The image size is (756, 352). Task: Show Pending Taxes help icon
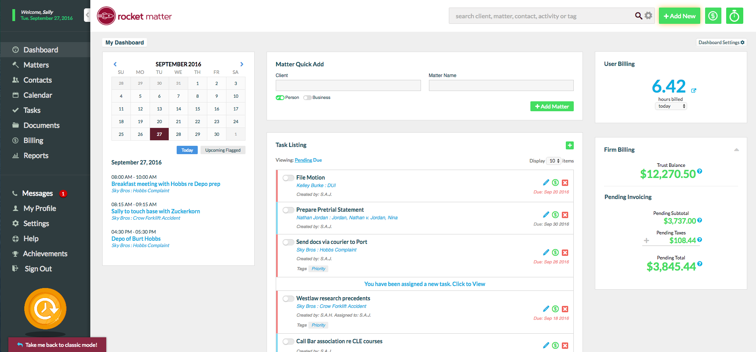pyautogui.click(x=699, y=240)
